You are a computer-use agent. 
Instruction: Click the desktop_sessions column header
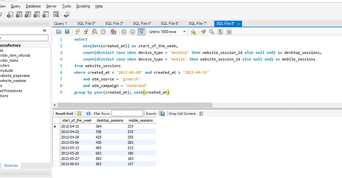(110, 120)
